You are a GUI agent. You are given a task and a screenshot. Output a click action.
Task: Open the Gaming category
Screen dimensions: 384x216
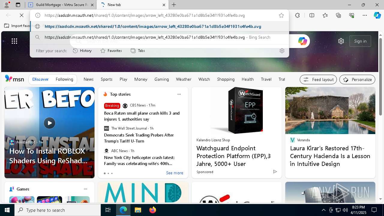(162, 79)
